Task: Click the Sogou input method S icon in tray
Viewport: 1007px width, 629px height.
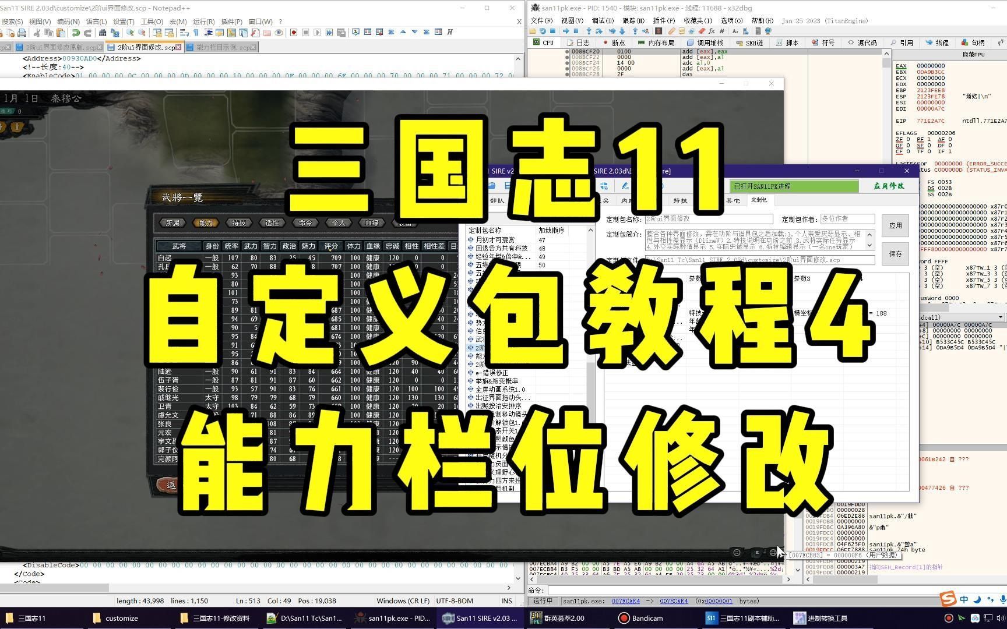Action: (948, 599)
